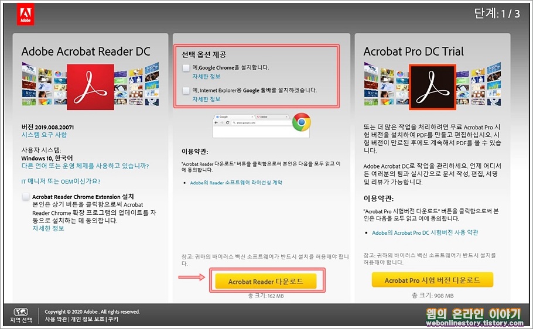Check the Google Toolbar for Internet Explorer option
This screenshot has width=533, height=329.
(186, 90)
